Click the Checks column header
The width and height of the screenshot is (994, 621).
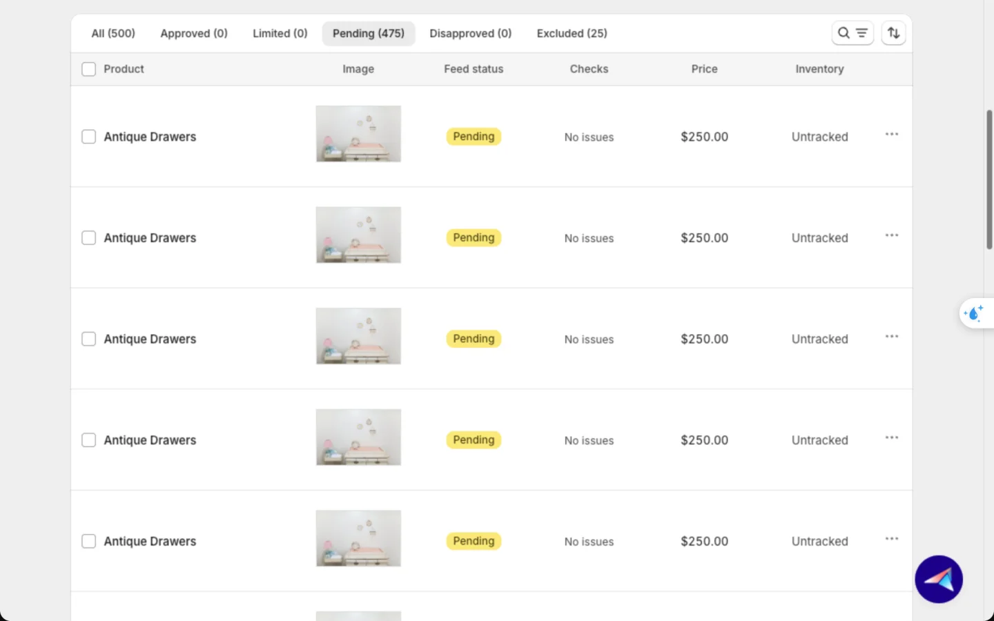[x=589, y=69]
